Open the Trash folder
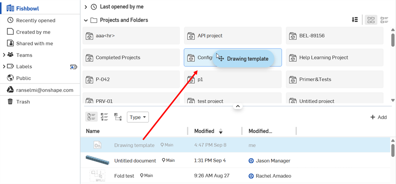This screenshot has width=396, height=184. point(23,101)
